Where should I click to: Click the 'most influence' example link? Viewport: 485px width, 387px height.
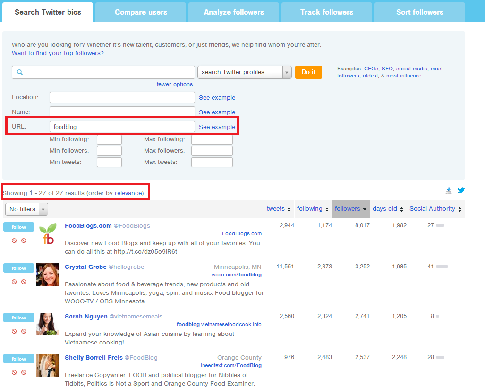click(x=404, y=76)
